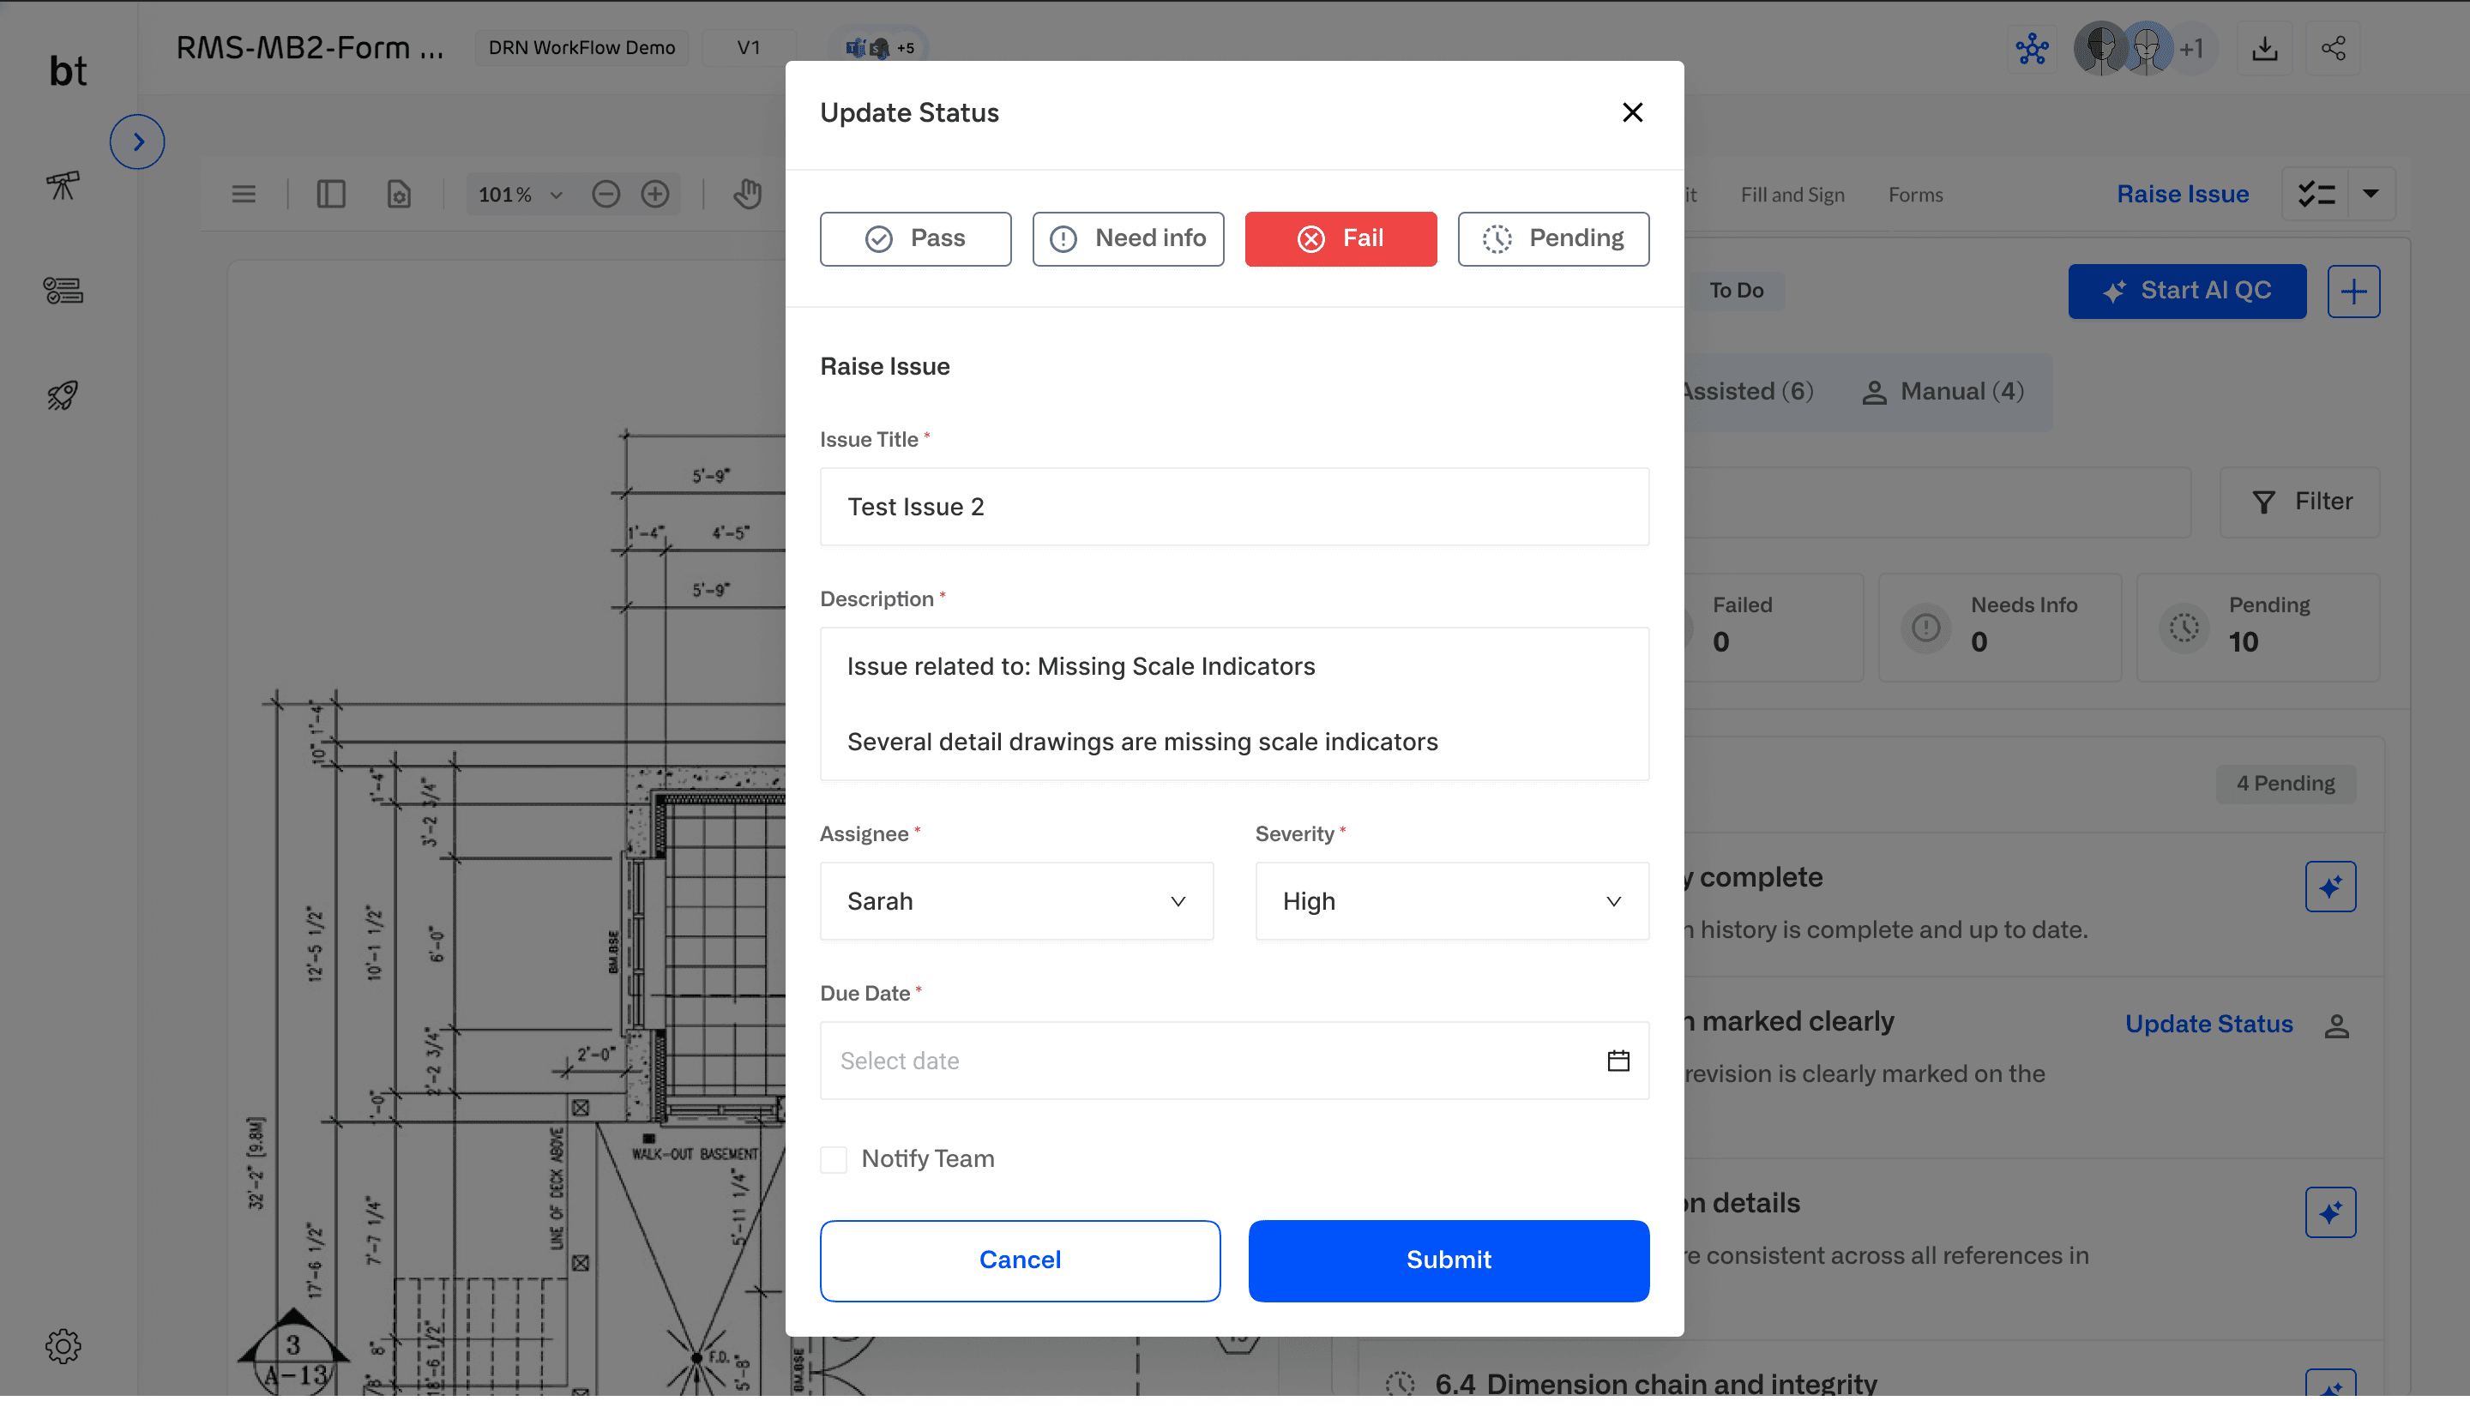
Task: Click the Description text area
Action: pyautogui.click(x=1234, y=704)
